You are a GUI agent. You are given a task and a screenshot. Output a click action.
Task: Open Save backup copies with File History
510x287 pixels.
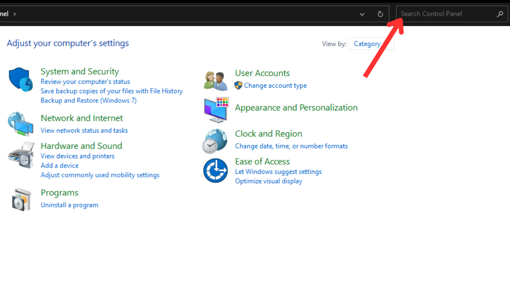[x=112, y=91]
